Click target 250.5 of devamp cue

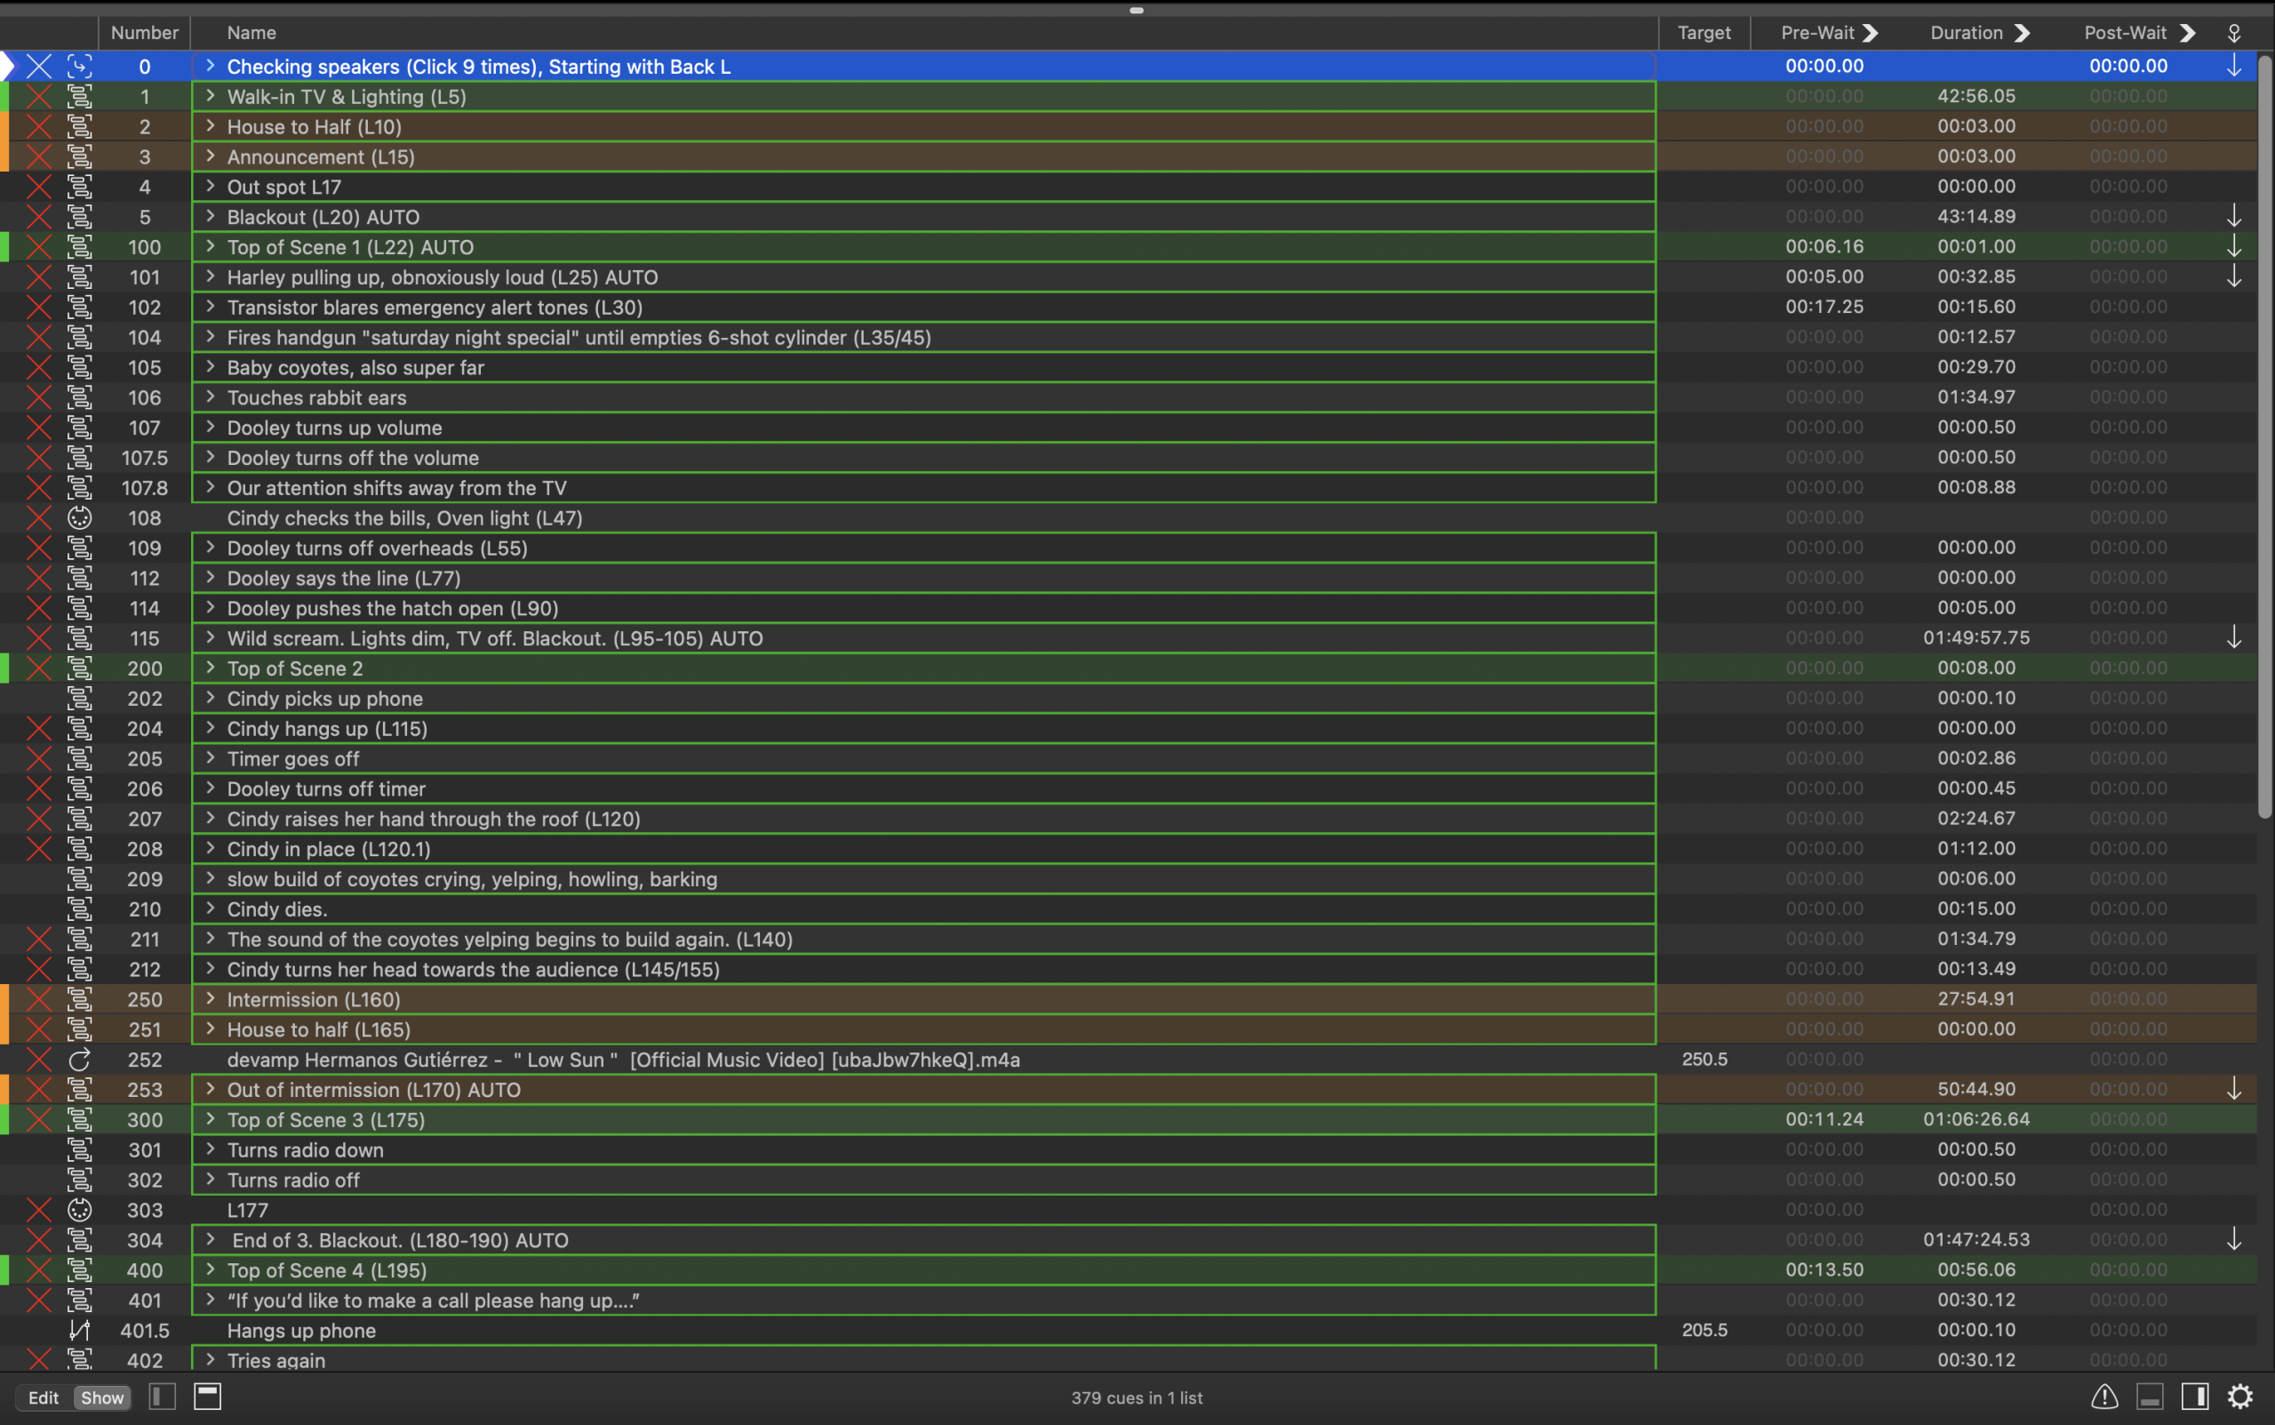pyautogui.click(x=1704, y=1060)
